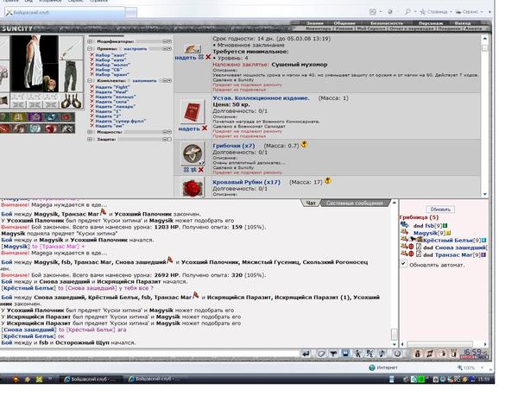Viewport: 518px width, 414px height.
Task: Click the eraser clear-chat icon
Action: point(321,354)
